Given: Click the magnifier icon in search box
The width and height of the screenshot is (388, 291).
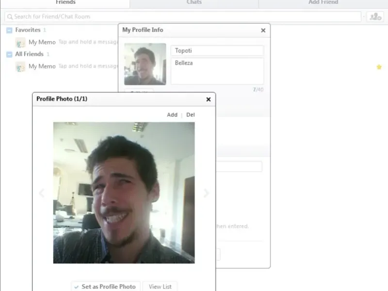Looking at the screenshot, I should pos(10,16).
